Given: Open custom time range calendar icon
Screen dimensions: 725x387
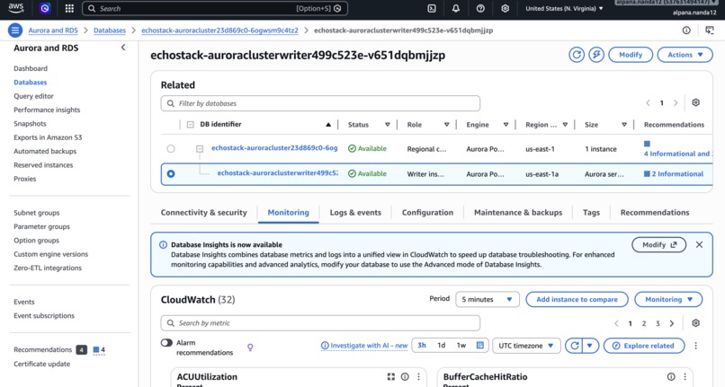Looking at the screenshot, I should click(x=480, y=346).
